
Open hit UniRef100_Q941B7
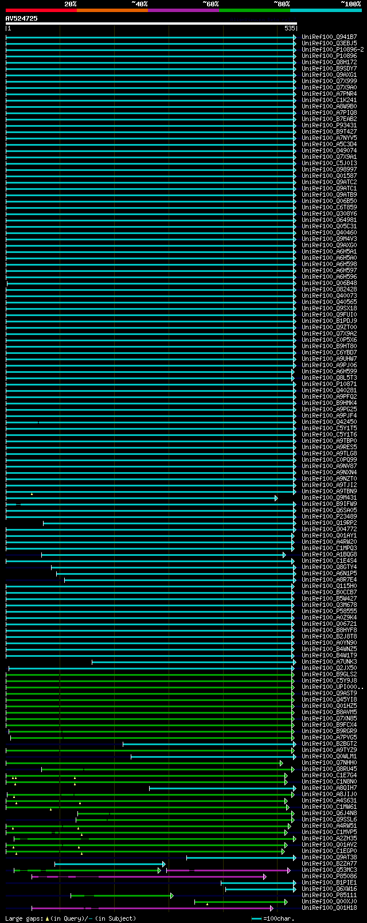[x=329, y=37]
